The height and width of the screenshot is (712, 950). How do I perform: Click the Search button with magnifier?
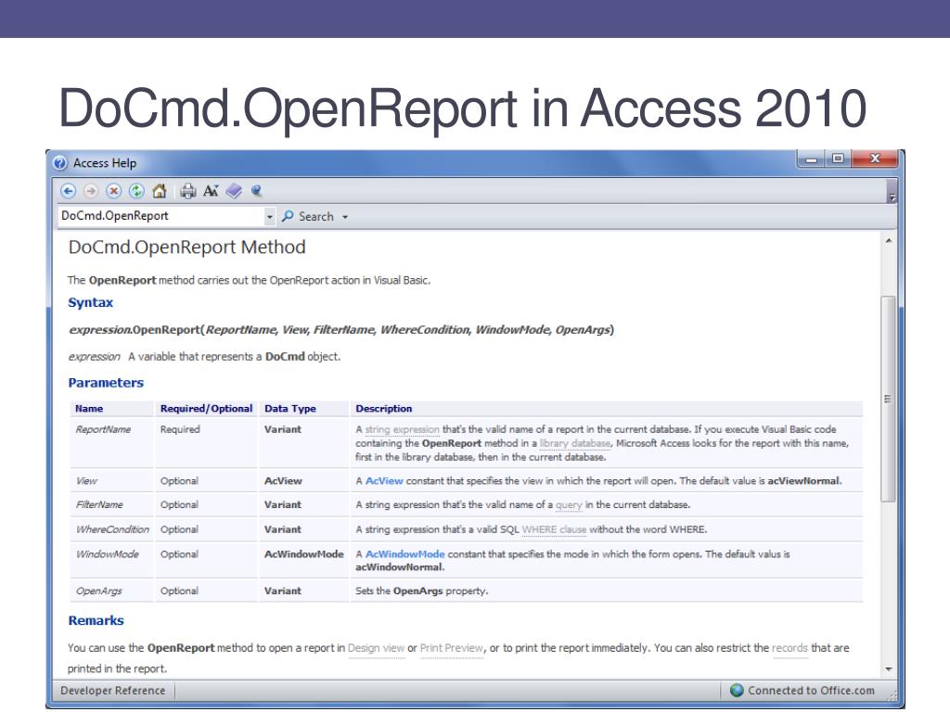(x=308, y=216)
